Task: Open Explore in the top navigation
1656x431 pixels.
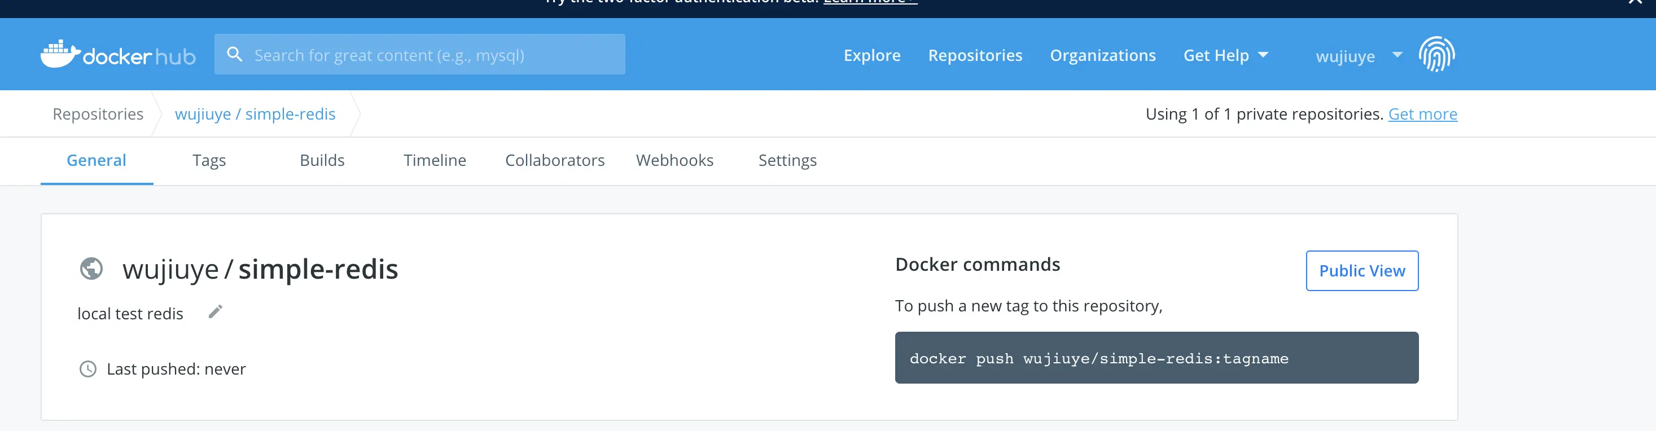Action: click(x=871, y=56)
